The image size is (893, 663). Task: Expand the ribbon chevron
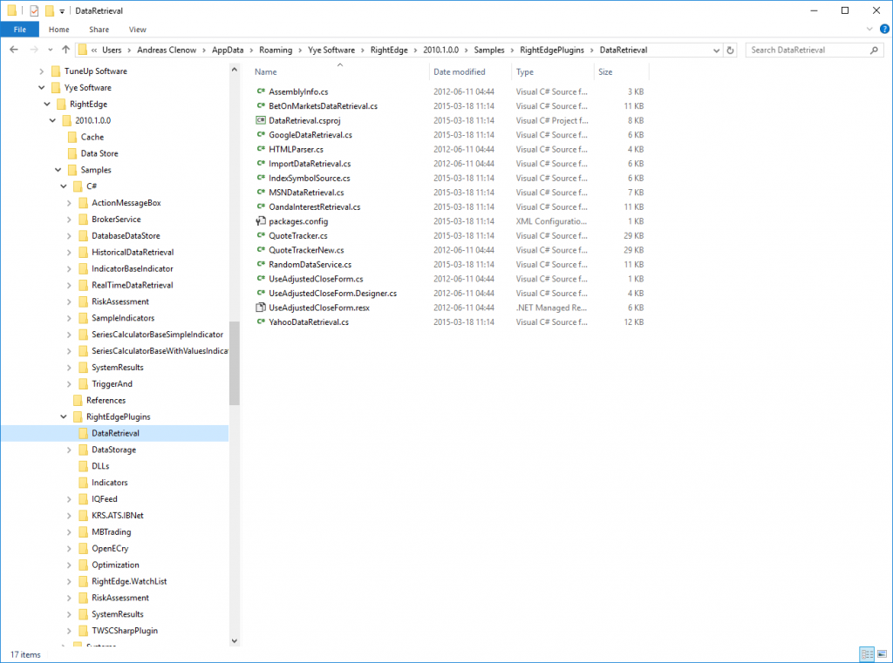tap(869, 29)
